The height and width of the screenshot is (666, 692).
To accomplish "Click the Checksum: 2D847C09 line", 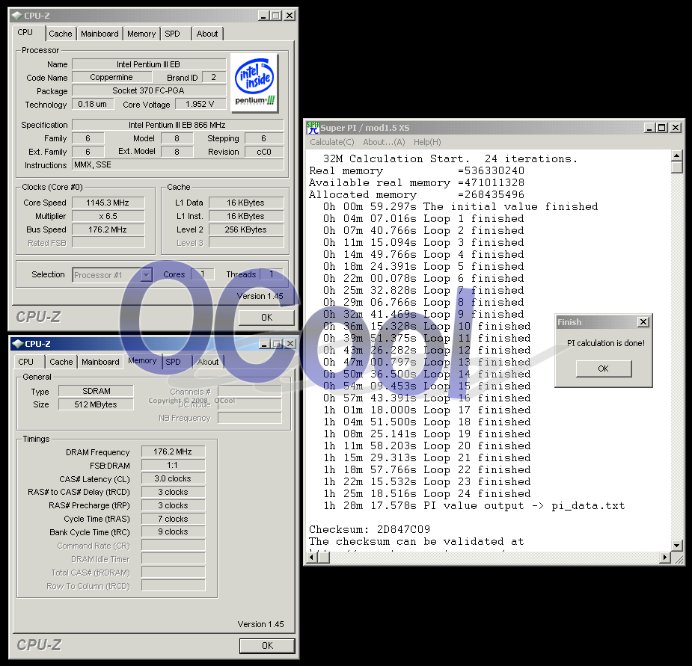I will (x=370, y=529).
